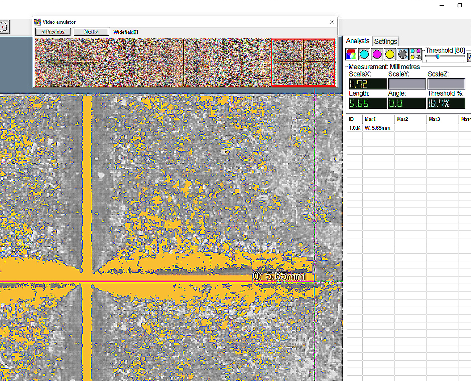Viewport: 471px width, 381px height.
Task: Choose the cyan circle channel button
Action: pyautogui.click(x=364, y=54)
